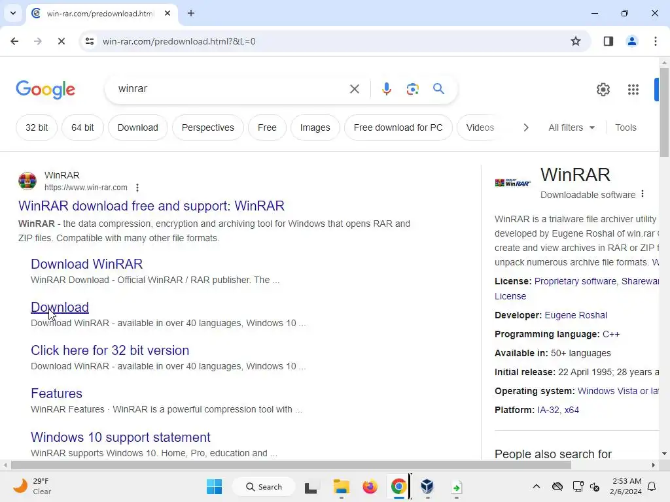Viewport: 670px width, 502px height.
Task: Select the 64 bit filter chip
Action: tap(82, 127)
